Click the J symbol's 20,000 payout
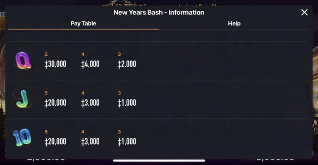Image resolution: width=318 pixels, height=165 pixels. click(x=55, y=103)
